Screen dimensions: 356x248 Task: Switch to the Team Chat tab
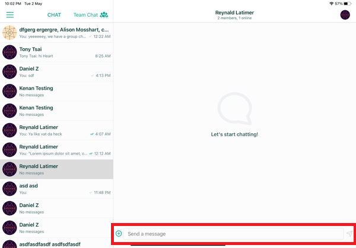point(86,15)
